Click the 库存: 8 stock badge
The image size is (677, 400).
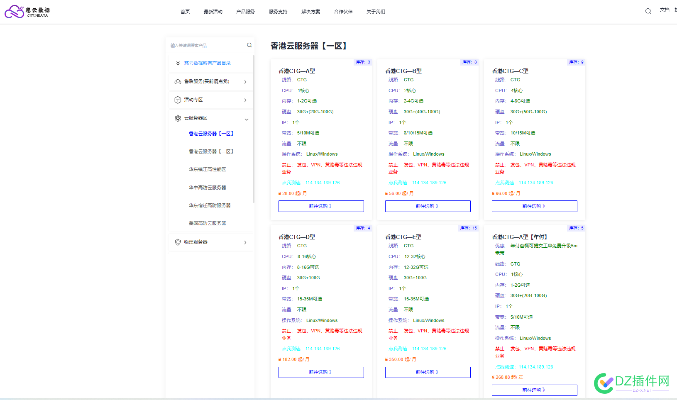469,62
